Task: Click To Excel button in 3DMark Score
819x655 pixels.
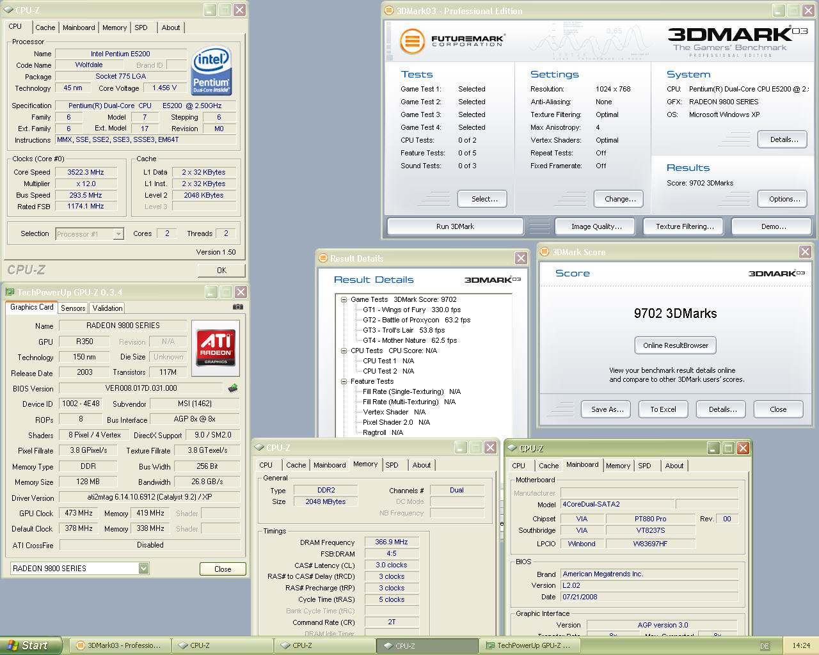Action: [x=663, y=409]
